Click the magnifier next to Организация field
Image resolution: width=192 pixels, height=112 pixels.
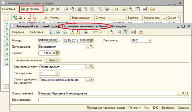[x=91, y=47]
